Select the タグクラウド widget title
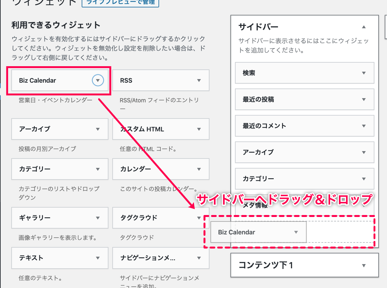Viewport: 387px width, 288px height. click(x=138, y=218)
